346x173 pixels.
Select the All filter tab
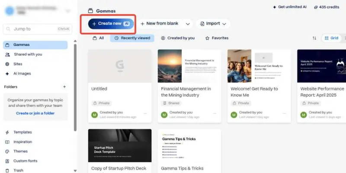click(98, 38)
